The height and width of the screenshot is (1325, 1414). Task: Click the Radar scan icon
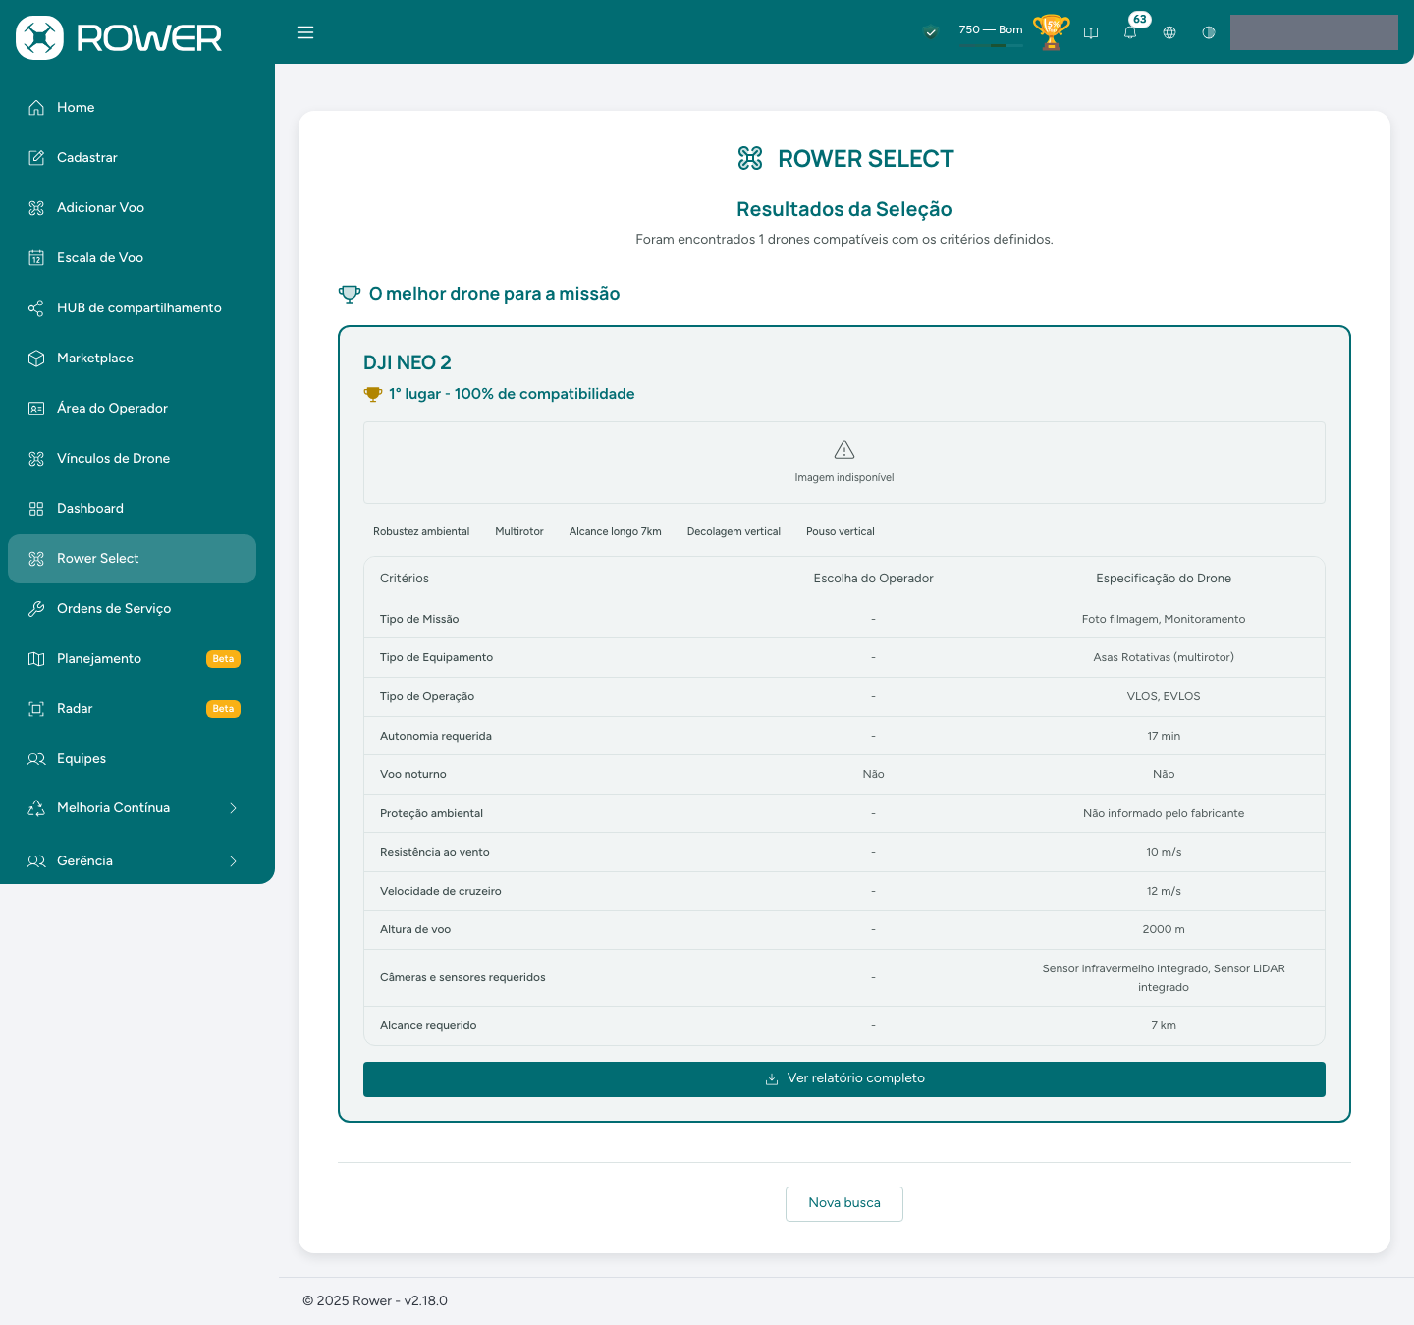click(36, 709)
